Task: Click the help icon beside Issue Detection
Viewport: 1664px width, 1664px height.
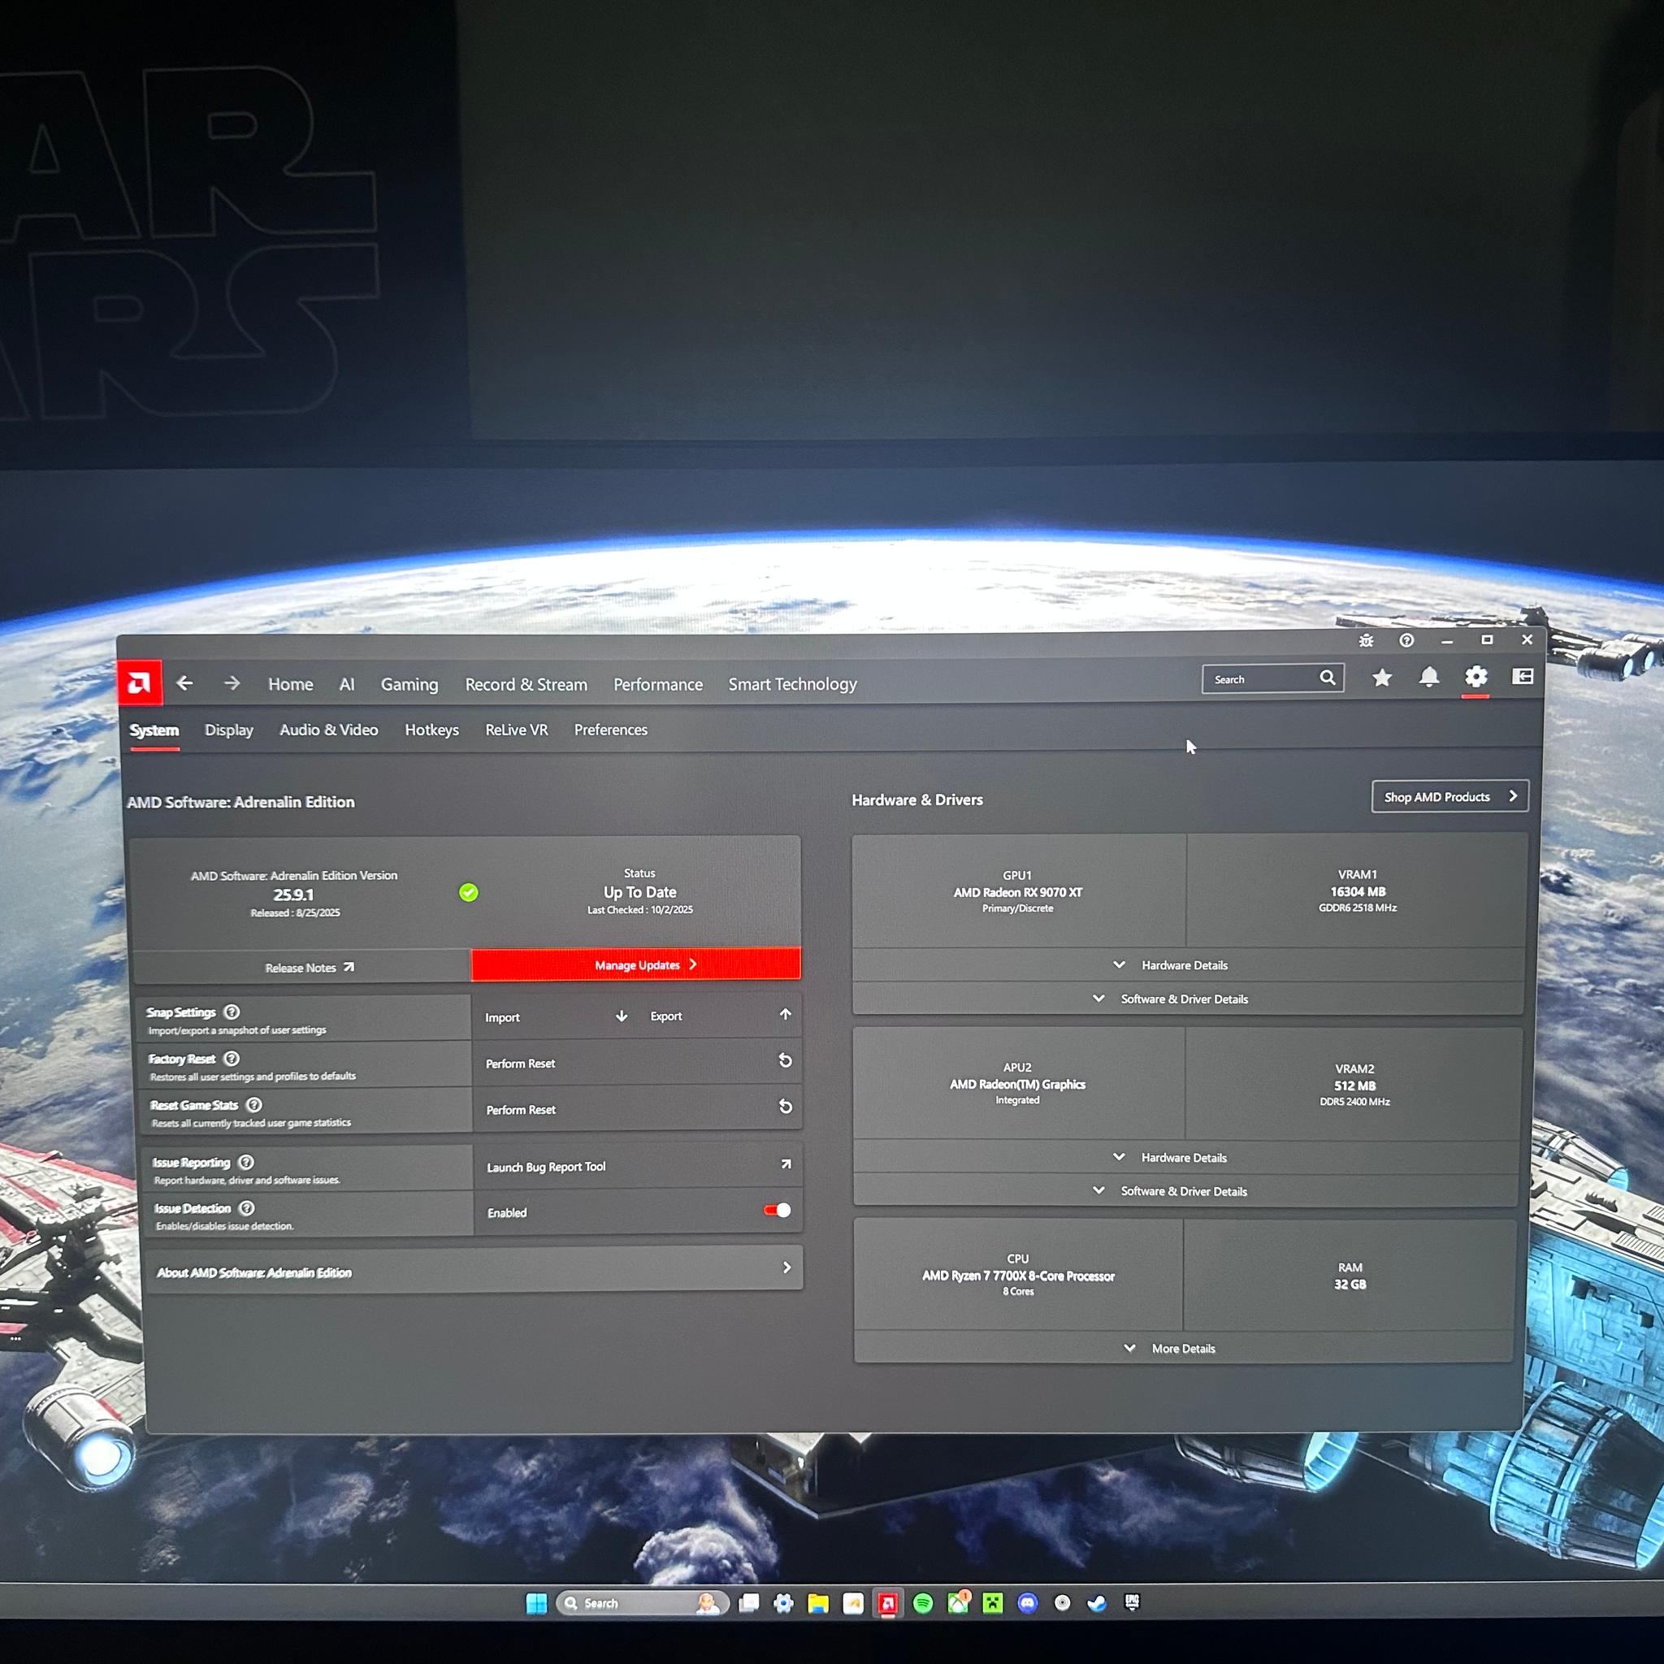Action: [246, 1208]
